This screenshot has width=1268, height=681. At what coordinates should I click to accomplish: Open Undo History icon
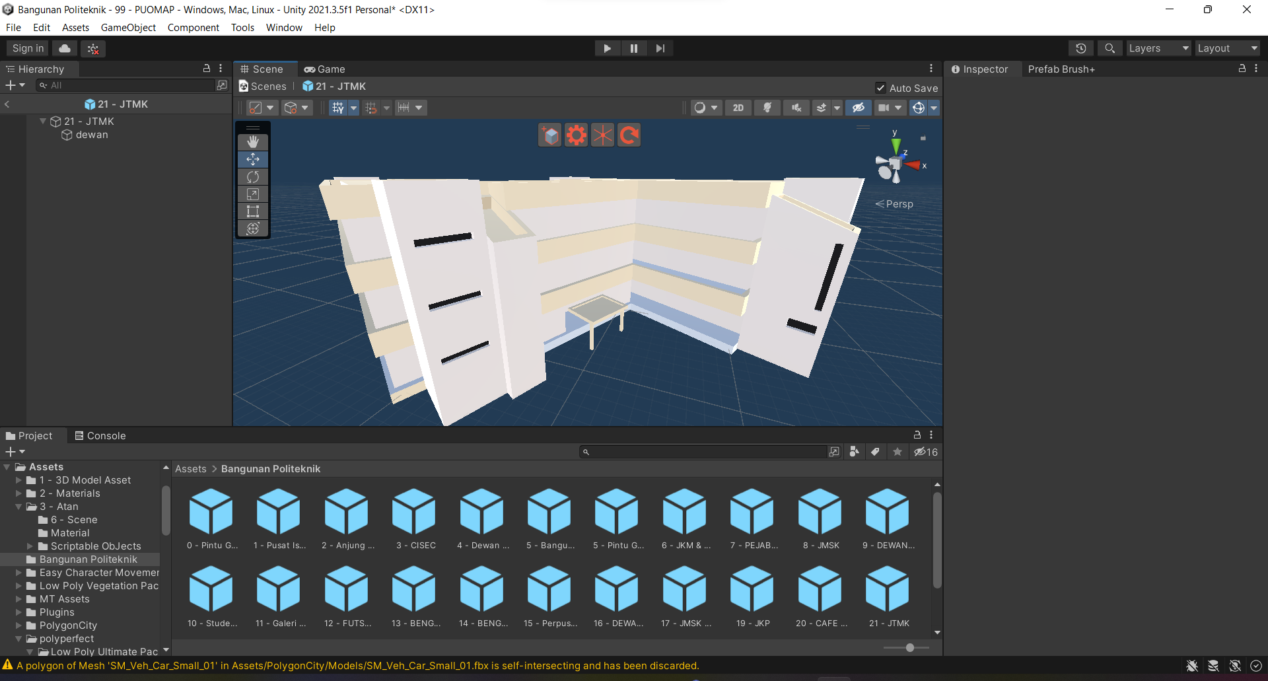pos(1080,48)
